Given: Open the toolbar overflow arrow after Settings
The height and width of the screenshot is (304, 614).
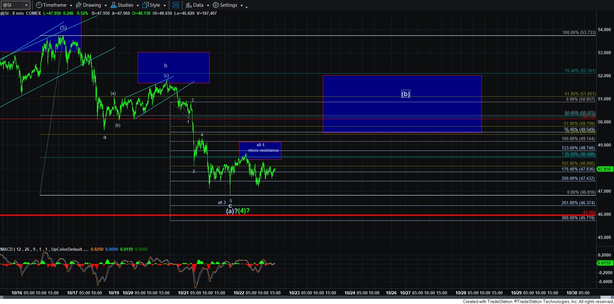Looking at the screenshot, I should (x=246, y=6).
